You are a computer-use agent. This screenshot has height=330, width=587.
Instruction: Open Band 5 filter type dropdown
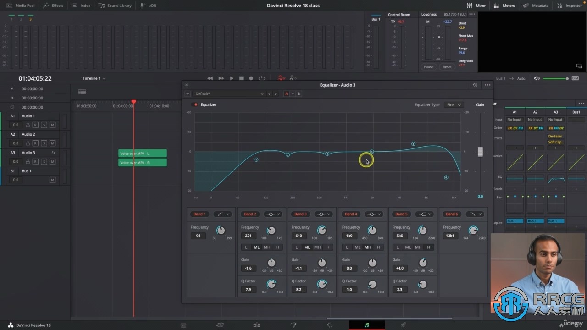[x=424, y=214]
